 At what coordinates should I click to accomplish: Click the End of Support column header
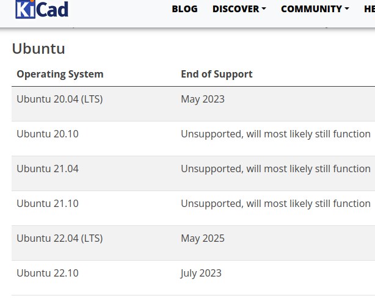coord(217,74)
